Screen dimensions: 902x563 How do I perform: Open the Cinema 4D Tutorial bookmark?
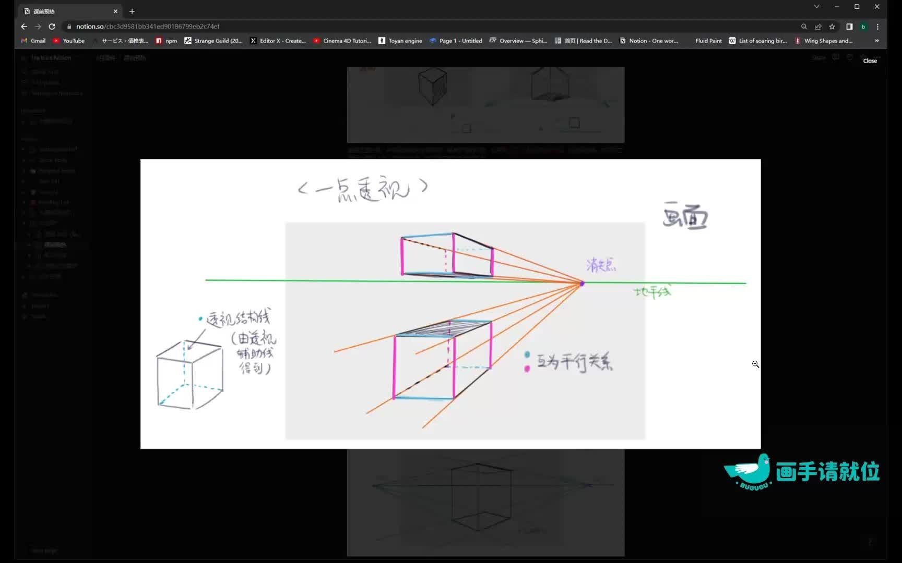[x=342, y=41]
